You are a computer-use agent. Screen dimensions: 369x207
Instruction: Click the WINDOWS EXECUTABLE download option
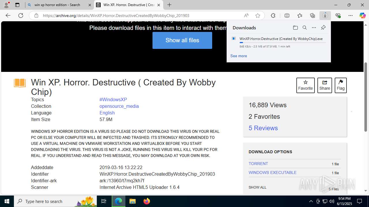(272, 172)
